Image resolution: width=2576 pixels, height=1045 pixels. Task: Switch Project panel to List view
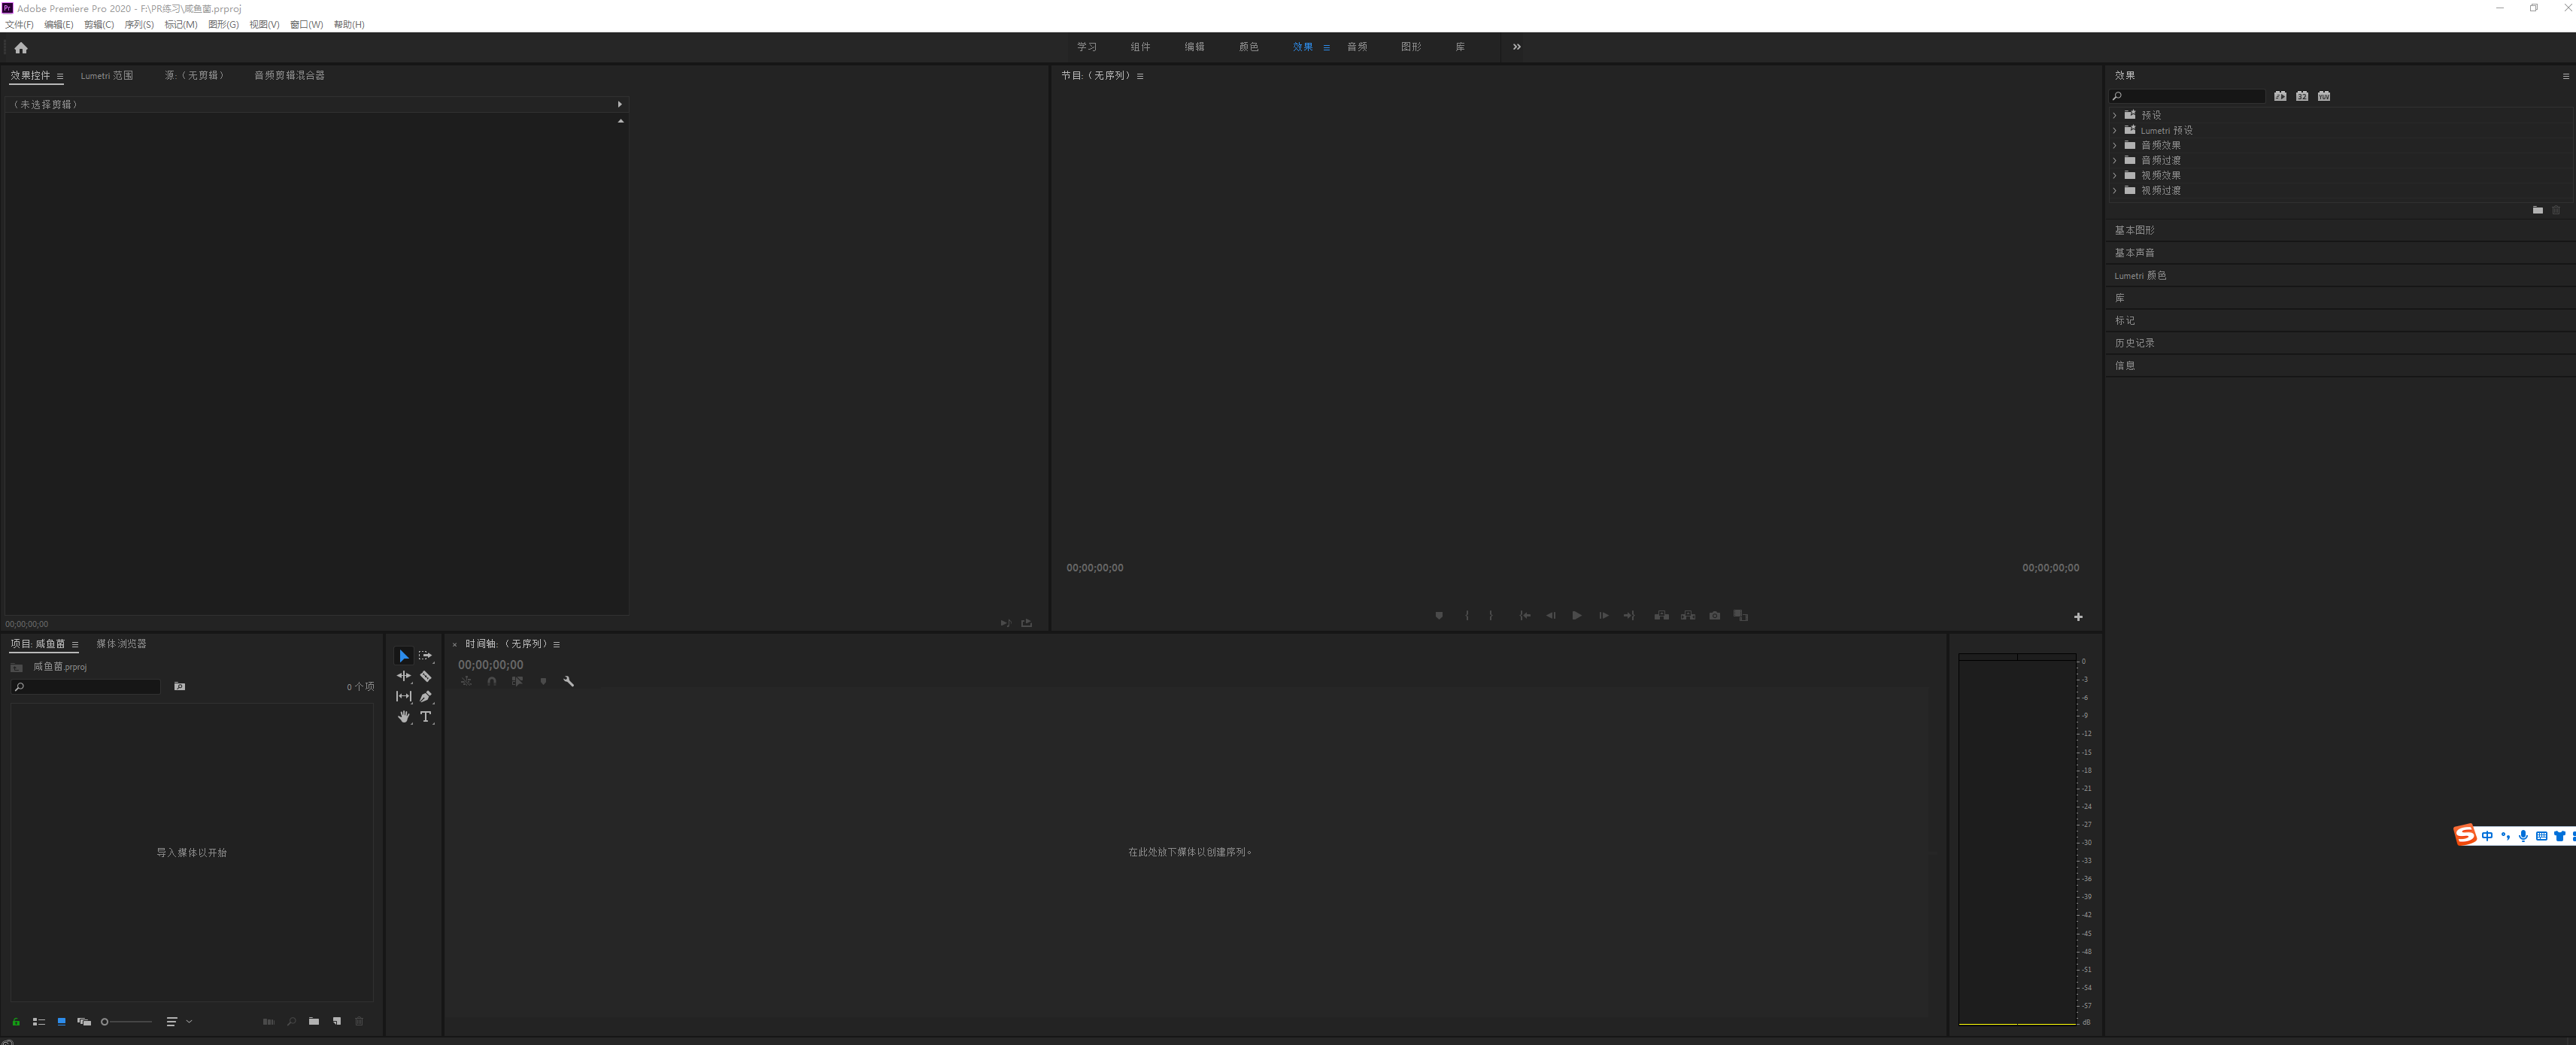click(x=39, y=1021)
